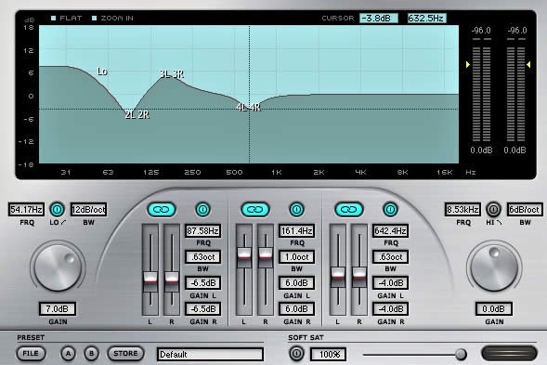Click the link icon for the 161.4Hz band
Image resolution: width=547 pixels, height=365 pixels.
255,210
